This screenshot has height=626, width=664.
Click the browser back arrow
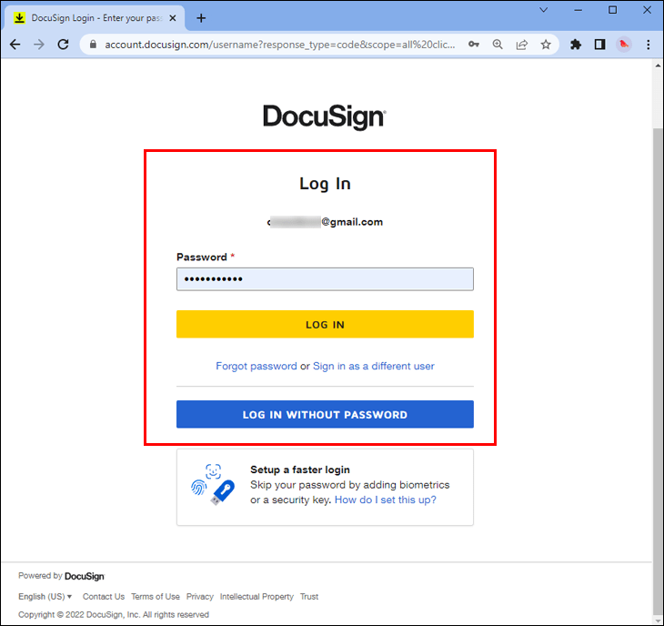15,45
